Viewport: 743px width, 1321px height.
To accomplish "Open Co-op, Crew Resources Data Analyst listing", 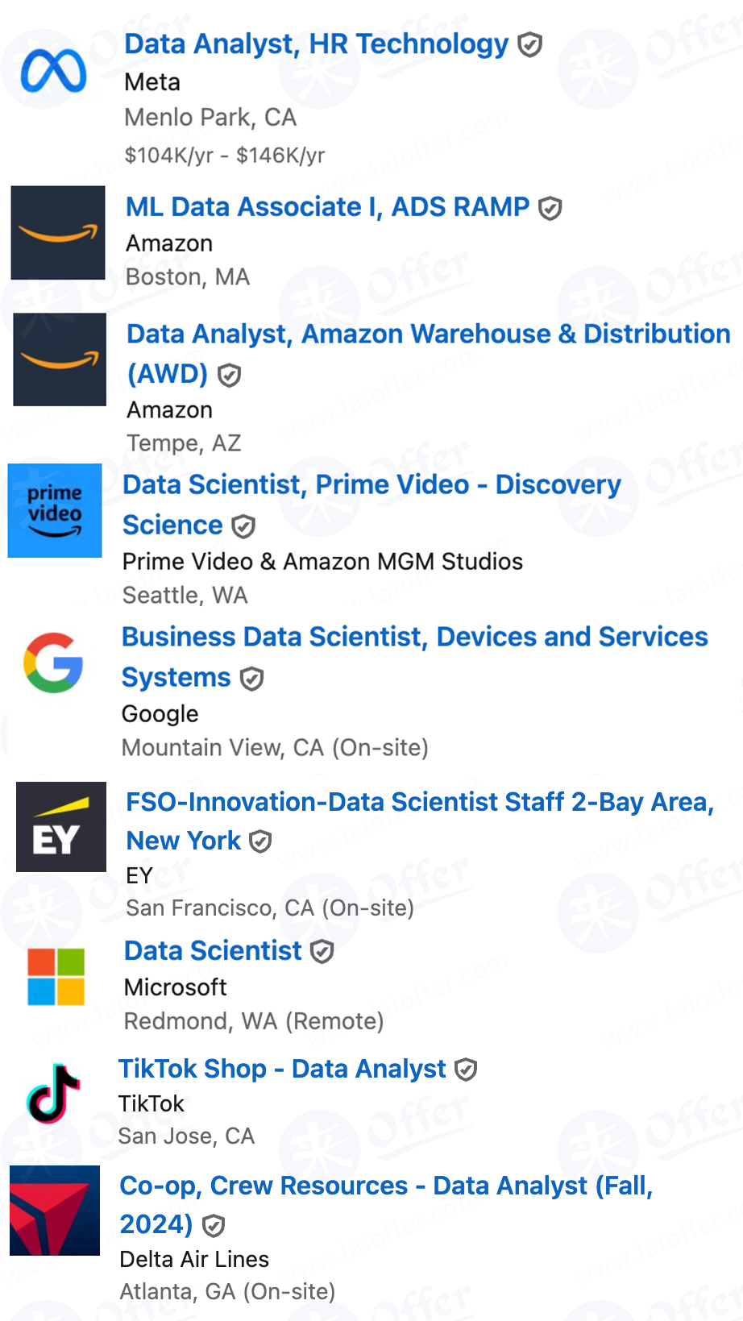I will click(x=386, y=1204).
